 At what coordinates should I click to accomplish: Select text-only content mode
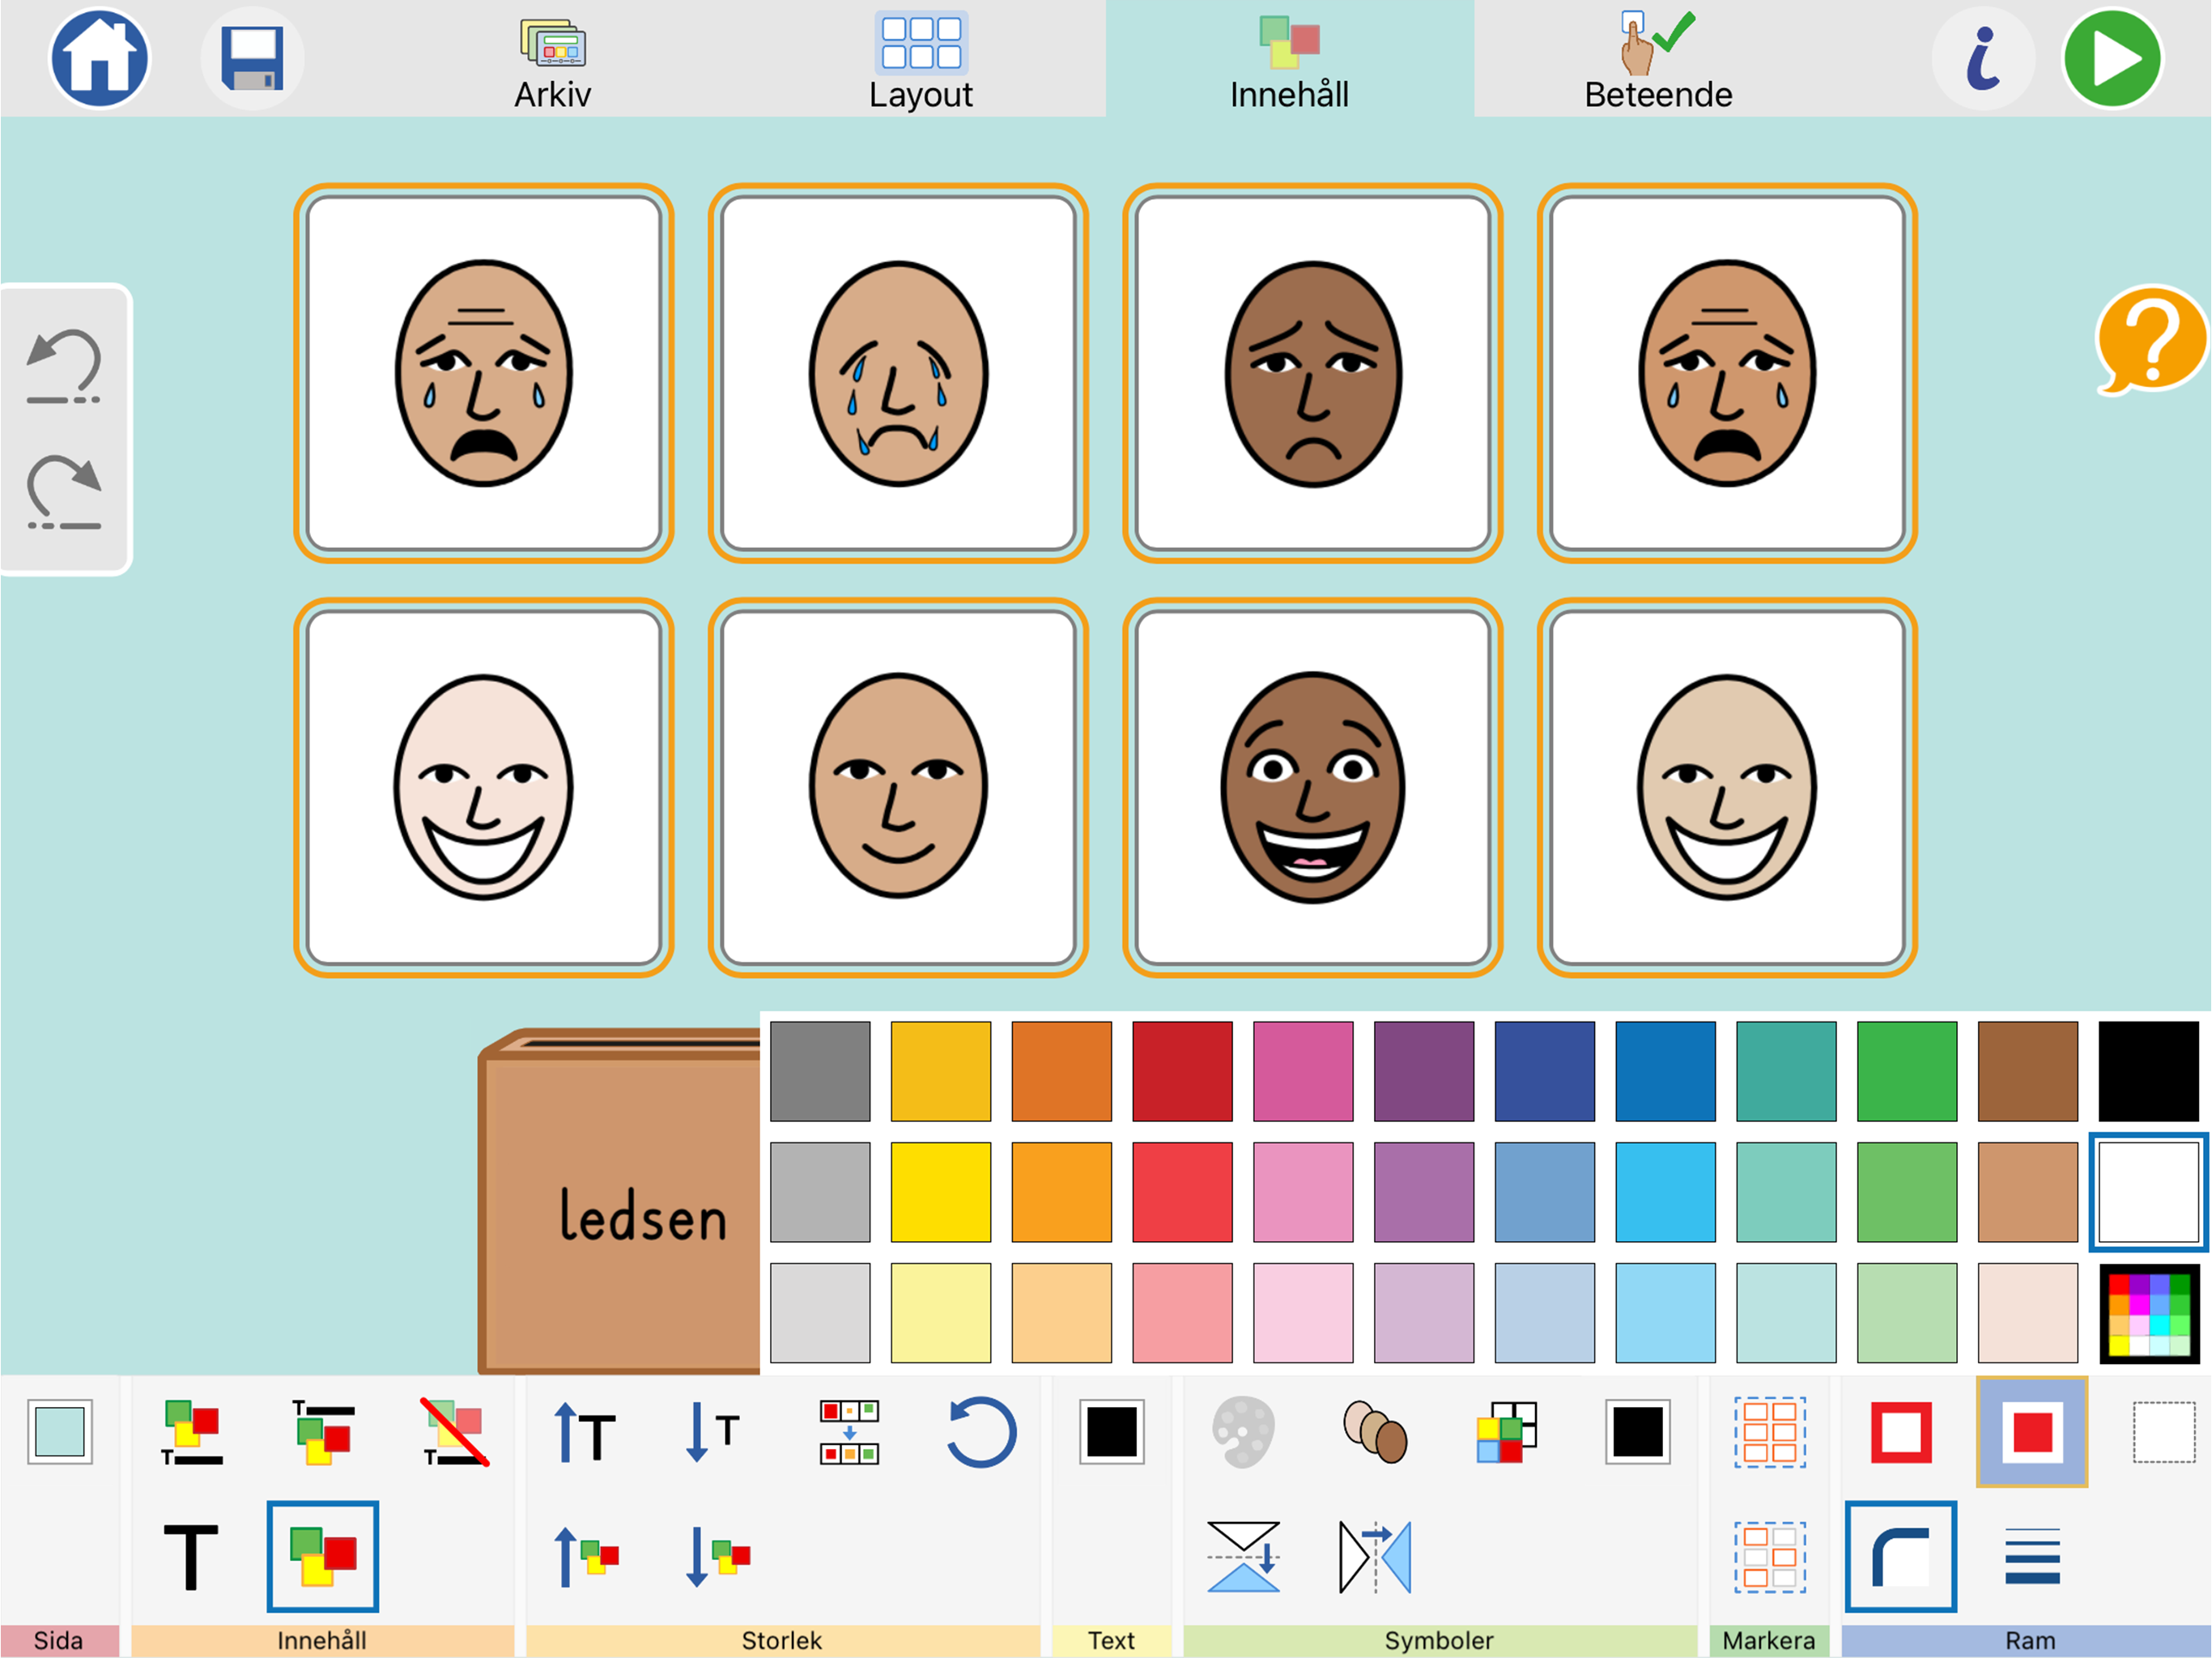coord(191,1556)
